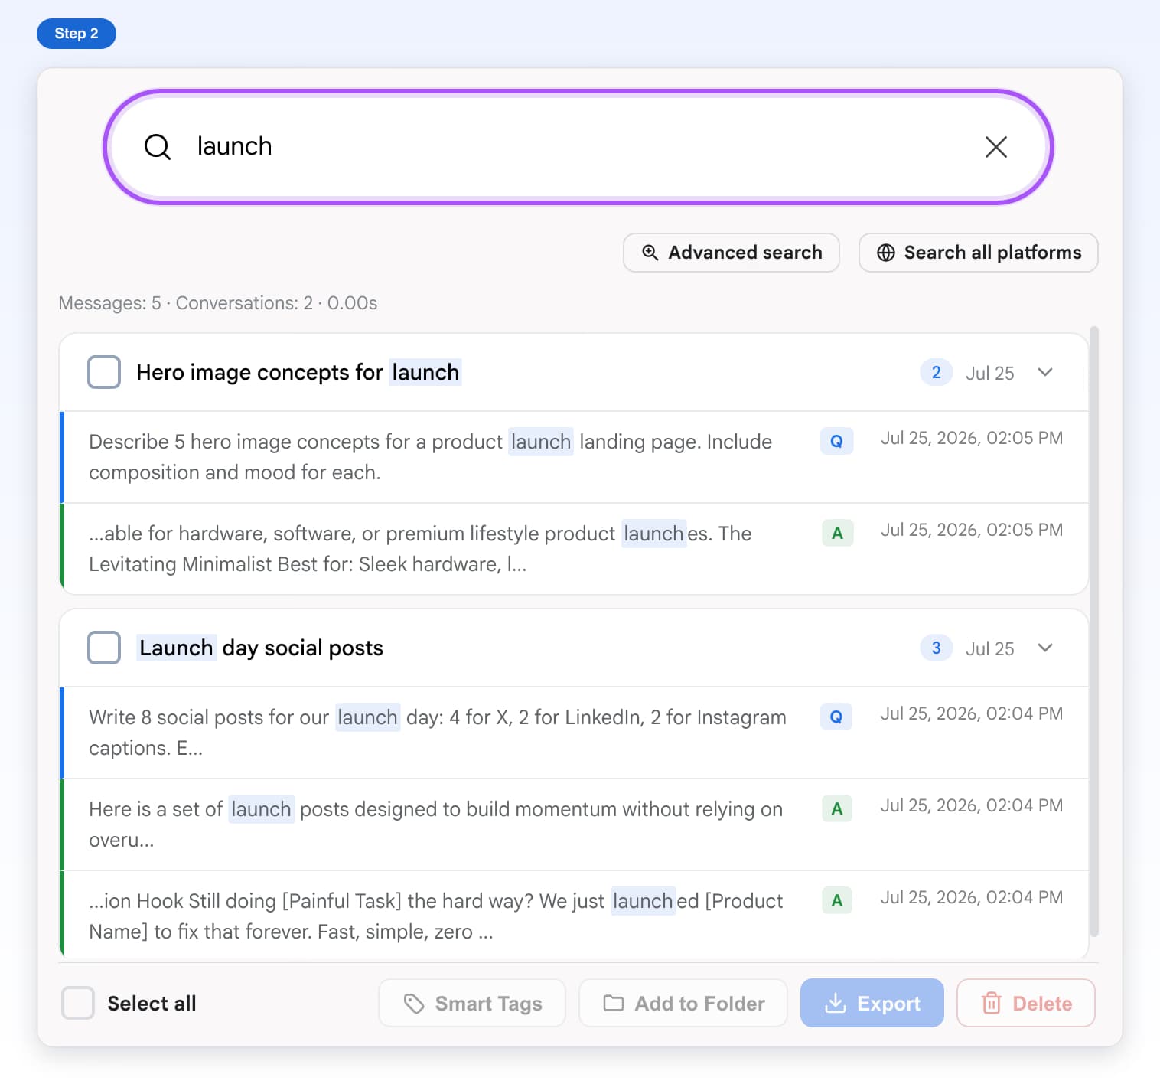1160x1084 pixels.
Task: Click the 3 message count badge
Action: pos(936,648)
